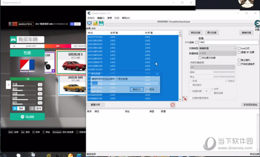
Task: Click the 描述 column in address table
Action: (97, 111)
